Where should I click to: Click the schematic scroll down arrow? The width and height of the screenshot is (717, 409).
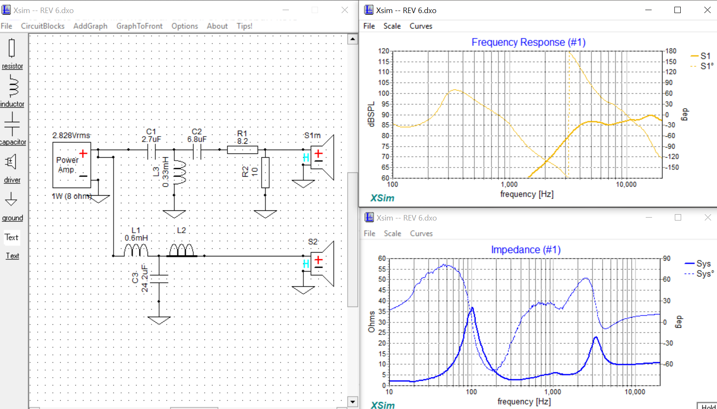(353, 401)
